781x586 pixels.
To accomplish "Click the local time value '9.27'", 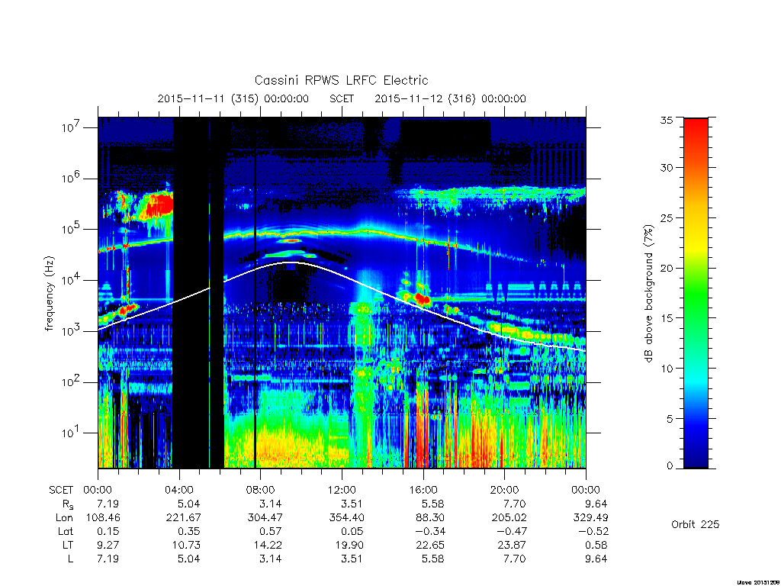I will point(108,545).
